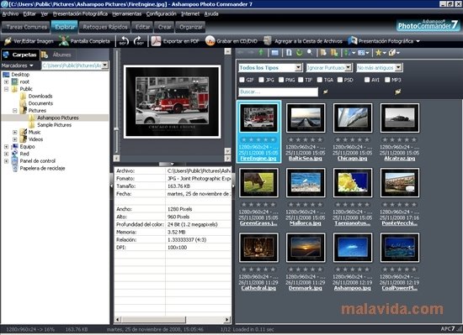Click the clear filter icon at far right
The height and width of the screenshot is (335, 463).
(398, 92)
